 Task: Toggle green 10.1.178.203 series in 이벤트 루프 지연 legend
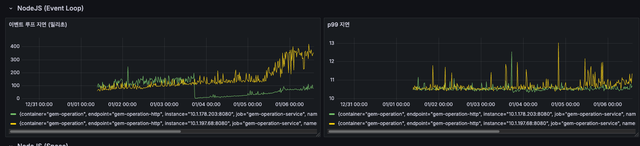(x=13, y=114)
